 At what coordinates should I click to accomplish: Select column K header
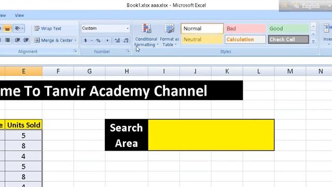(x=227, y=71)
